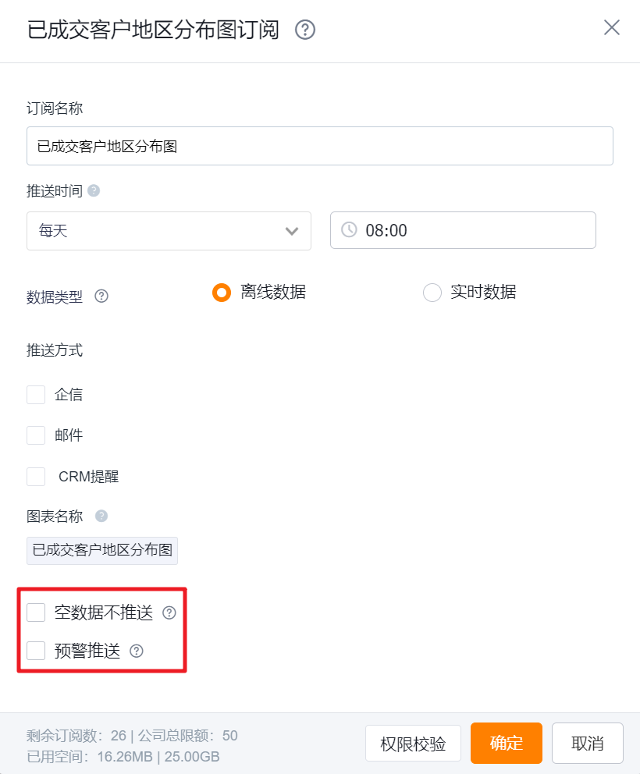Screen dimensions: 640x774
Task: Click the 08:00 time picker field
Action: (x=463, y=230)
